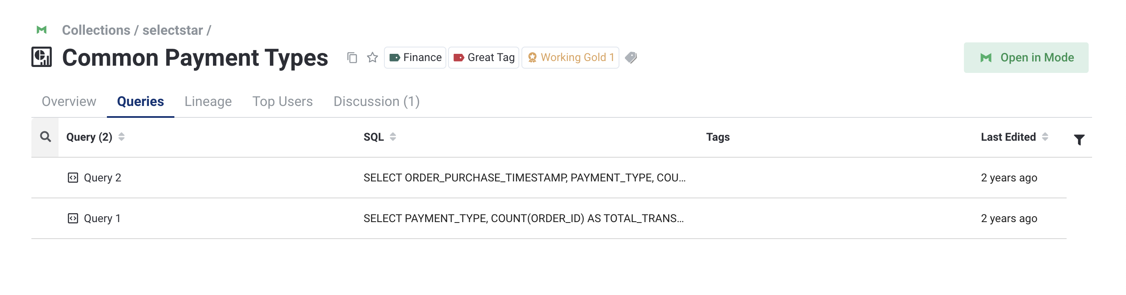
Task: Click the Working Gold 1 tag
Action: (x=571, y=58)
